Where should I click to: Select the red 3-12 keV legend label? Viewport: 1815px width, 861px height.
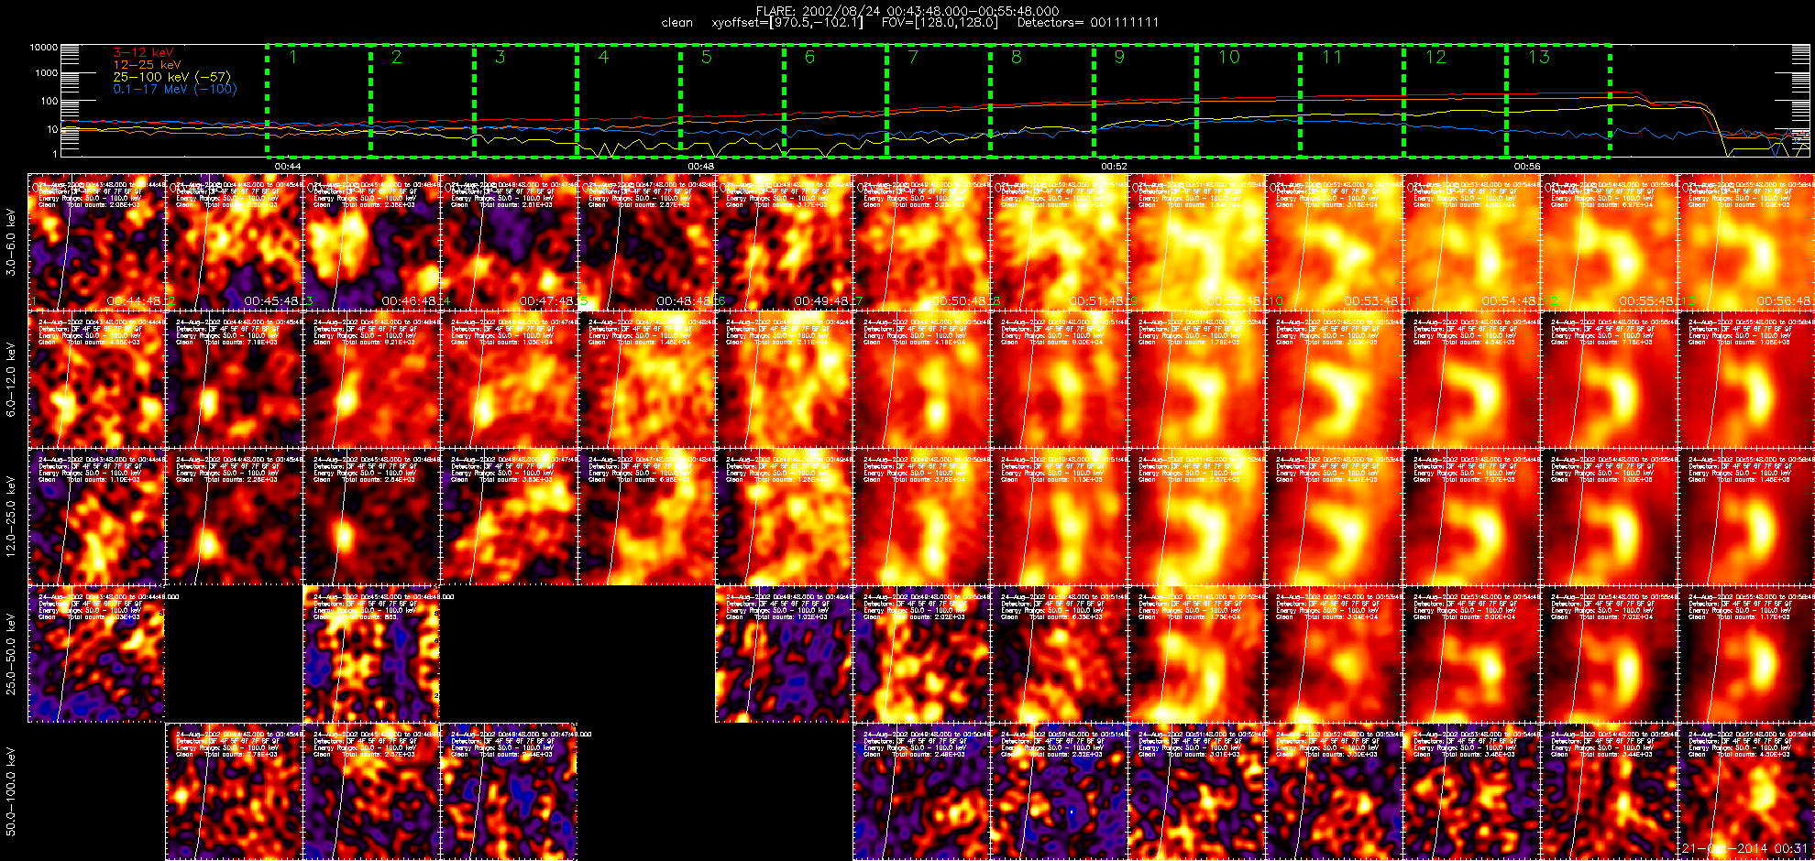tap(143, 53)
